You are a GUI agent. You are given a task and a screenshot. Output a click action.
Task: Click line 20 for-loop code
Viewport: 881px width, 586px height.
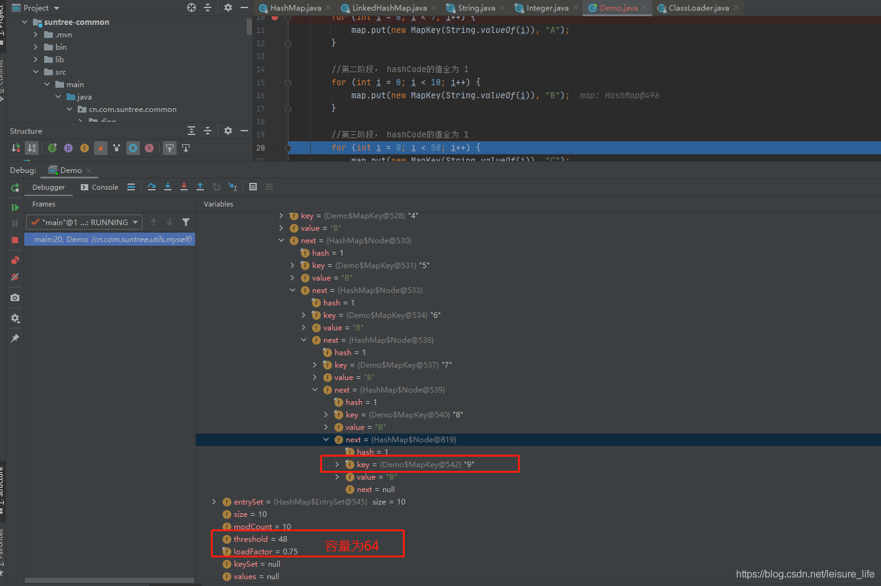406,147
